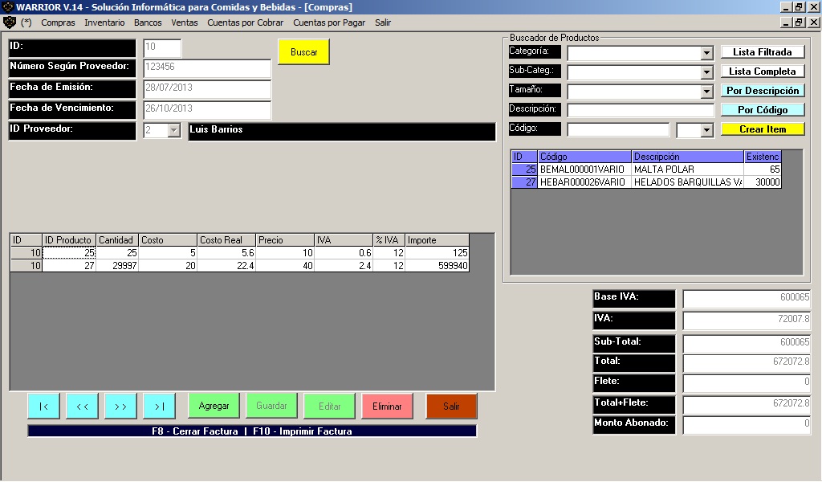Open the Sub-Categ. dropdown list
The image size is (822, 482).
(706, 72)
